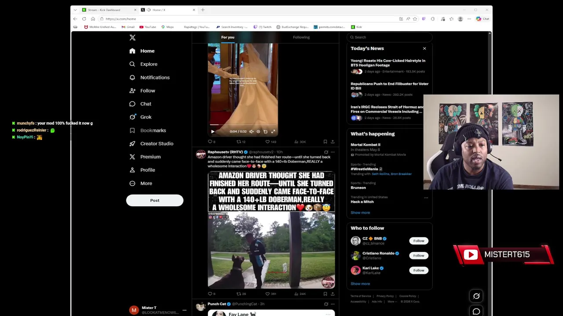Open the Amazon driver Doberman video
This screenshot has width=563, height=316.
[271, 230]
